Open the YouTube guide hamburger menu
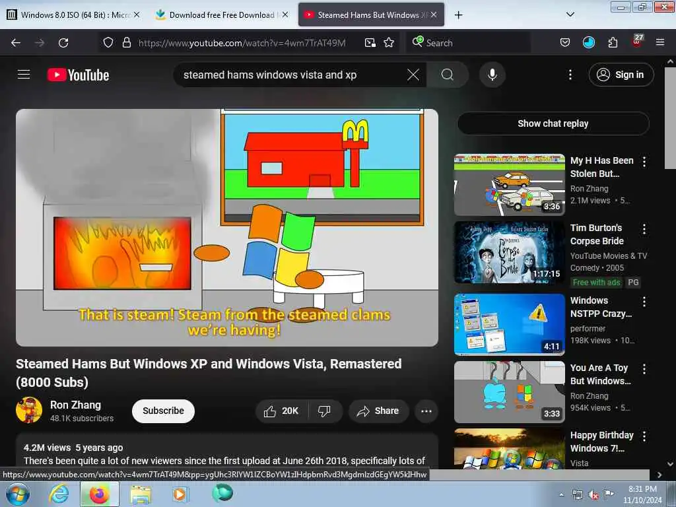This screenshot has height=507, width=676. [24, 75]
